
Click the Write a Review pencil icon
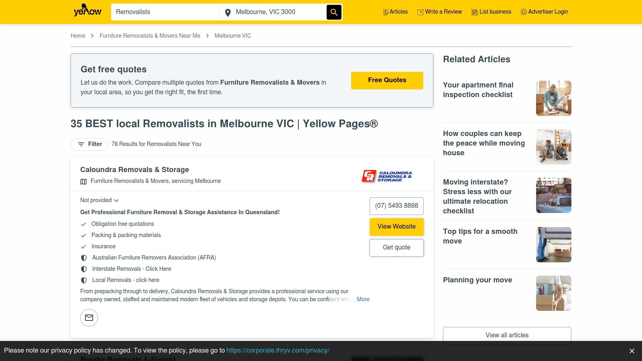[421, 12]
